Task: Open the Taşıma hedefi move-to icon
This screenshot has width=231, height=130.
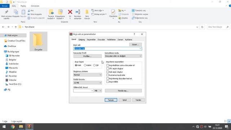Action: click(51, 12)
